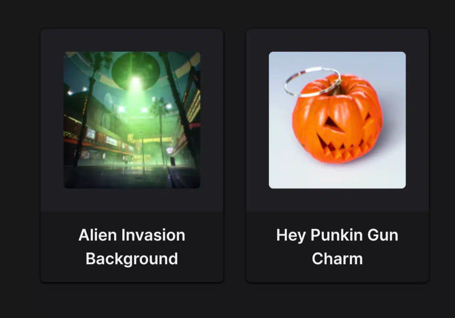Open the Hey Punkin Gun Charm thumbnail
Screen dimensions: 455x318
point(337,120)
